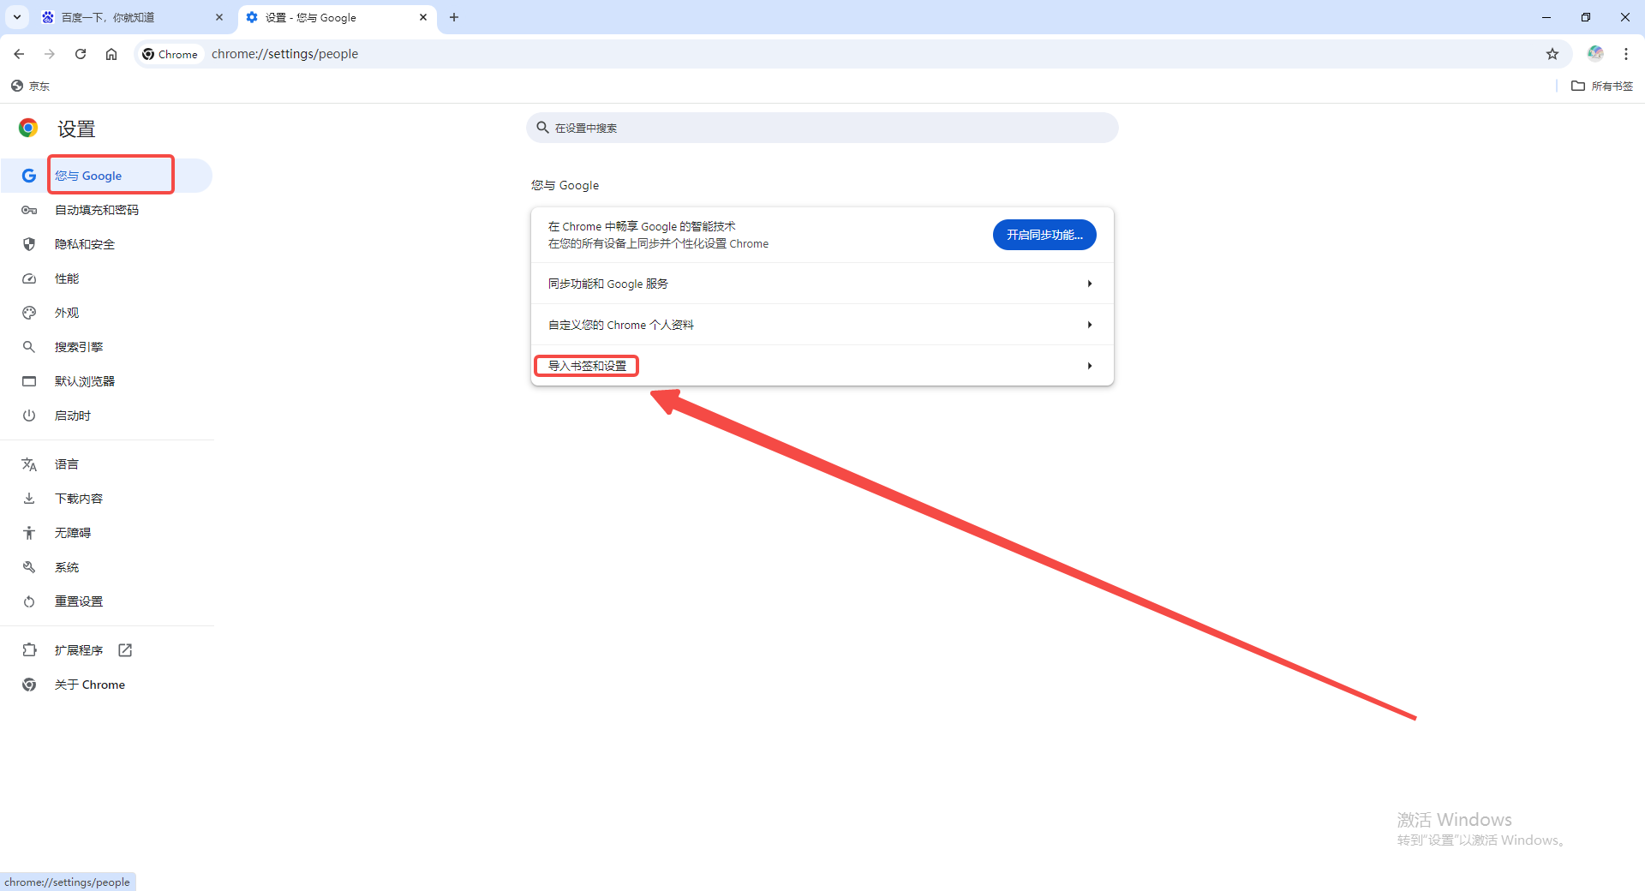The height and width of the screenshot is (891, 1645).
Task: Click the magnifier search engine icon
Action: pos(29,347)
